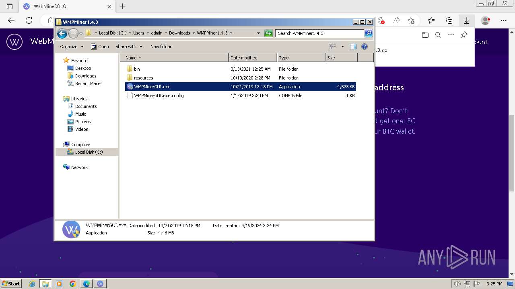Select WMPMinerGUI.exe application file
The height and width of the screenshot is (289, 515).
(240, 87)
